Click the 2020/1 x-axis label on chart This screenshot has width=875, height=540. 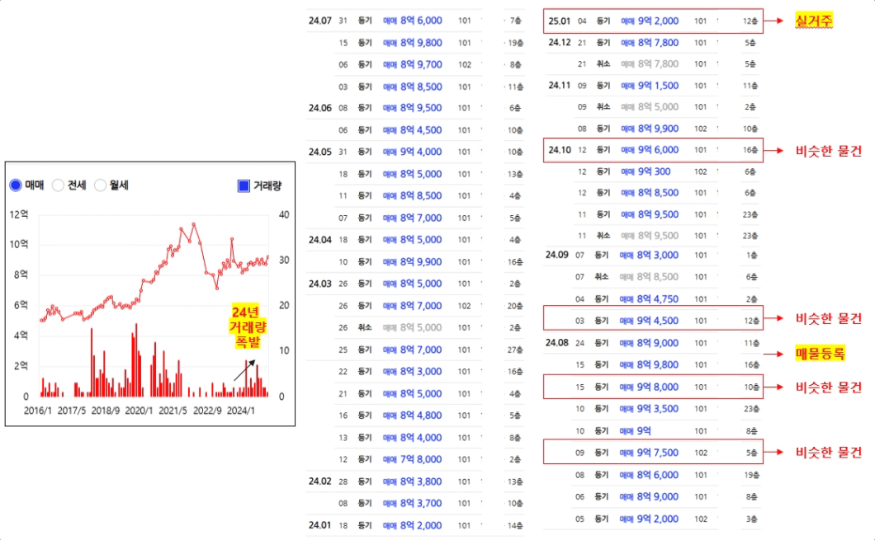(x=139, y=411)
